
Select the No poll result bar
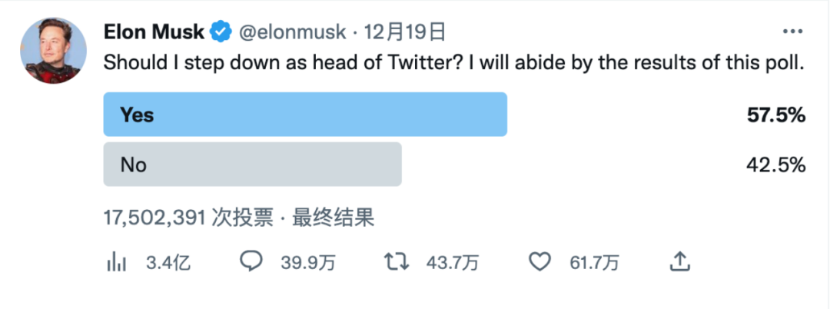(x=252, y=164)
